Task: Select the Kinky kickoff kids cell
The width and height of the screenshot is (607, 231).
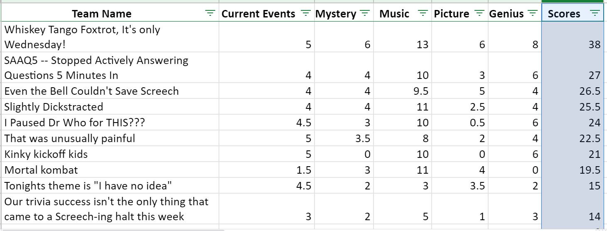Action: [110, 154]
